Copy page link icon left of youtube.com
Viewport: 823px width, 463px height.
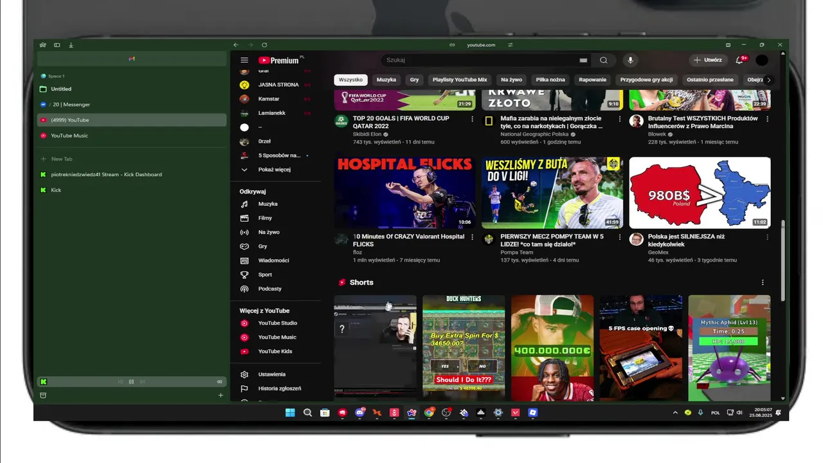click(x=452, y=45)
